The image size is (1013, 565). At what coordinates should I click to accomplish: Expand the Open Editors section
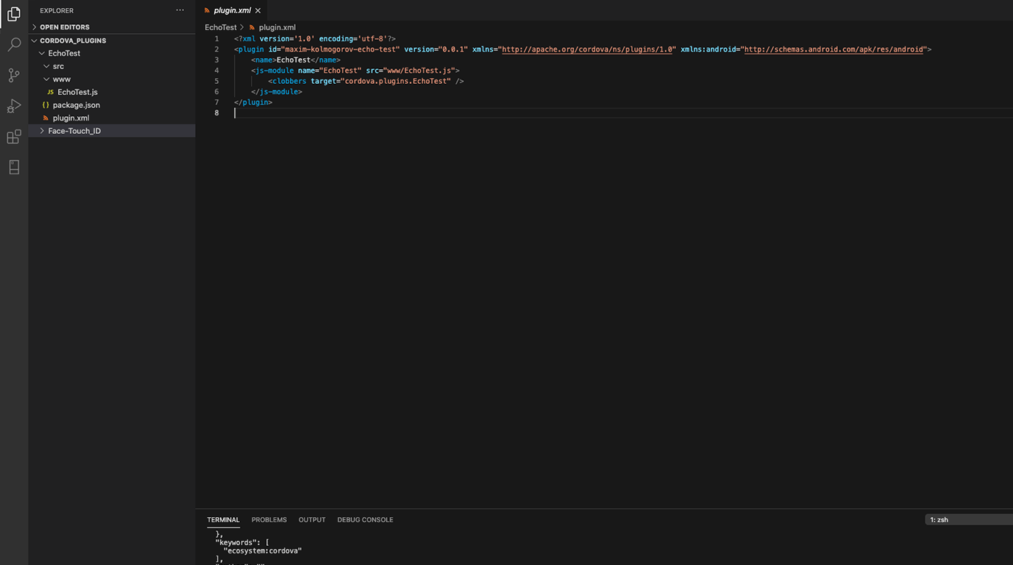pos(112,27)
